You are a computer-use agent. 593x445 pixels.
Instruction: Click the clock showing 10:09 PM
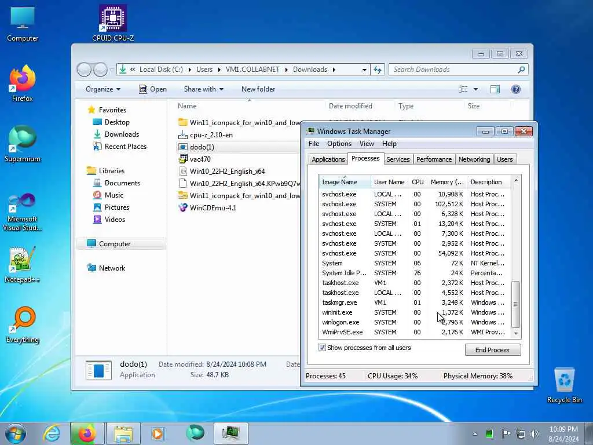coord(563,429)
